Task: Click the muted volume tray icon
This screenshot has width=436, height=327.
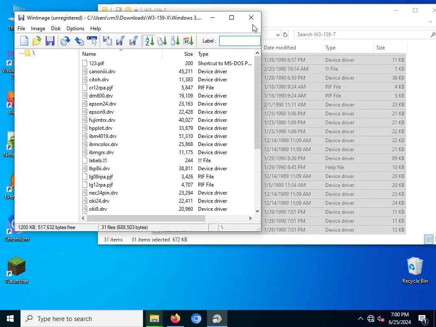Action: pyautogui.click(x=381, y=318)
